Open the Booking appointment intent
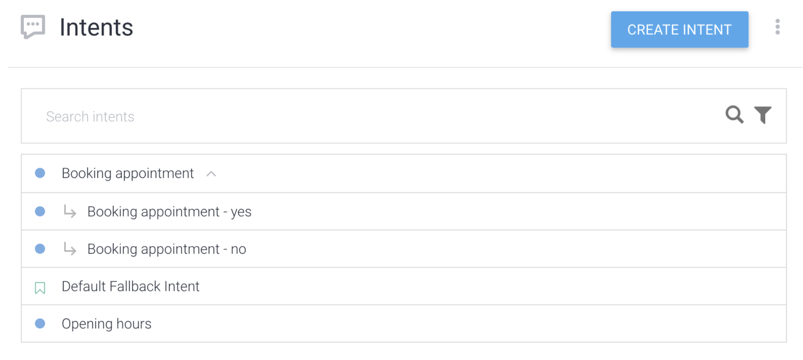Image resolution: width=803 pixels, height=360 pixels. (128, 173)
